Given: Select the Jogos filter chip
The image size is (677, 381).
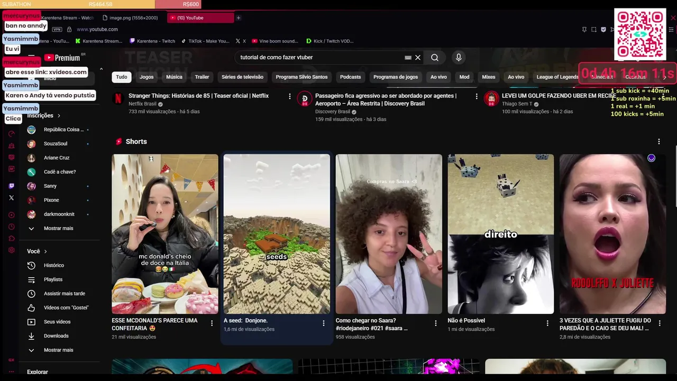Looking at the screenshot, I should click(x=147, y=77).
